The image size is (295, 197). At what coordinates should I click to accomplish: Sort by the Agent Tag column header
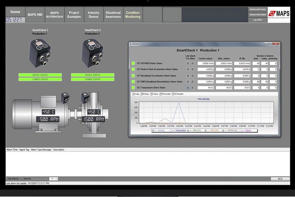coord(24,150)
